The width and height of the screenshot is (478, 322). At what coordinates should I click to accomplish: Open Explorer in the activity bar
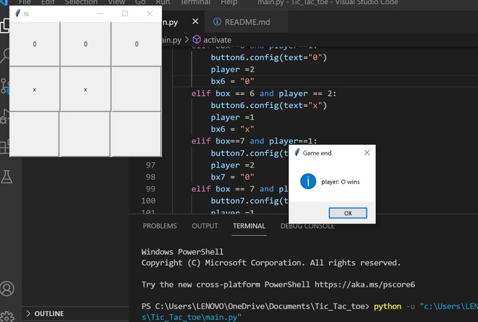(x=5, y=26)
